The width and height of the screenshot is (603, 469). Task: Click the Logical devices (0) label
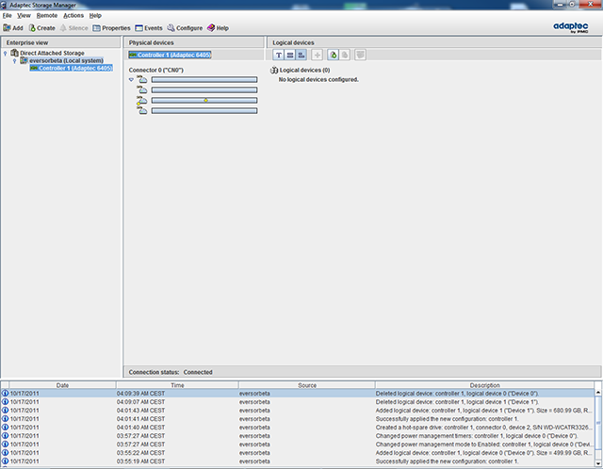[304, 70]
